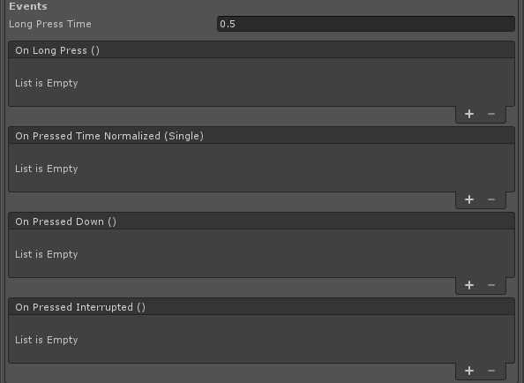Remove listener from On Pressed Time Normalized
Screen dimensions: 524x383
coord(491,199)
